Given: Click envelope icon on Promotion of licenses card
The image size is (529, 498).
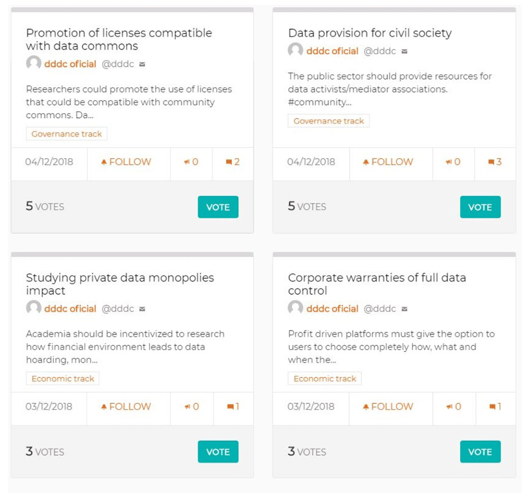Looking at the screenshot, I should pos(142,64).
